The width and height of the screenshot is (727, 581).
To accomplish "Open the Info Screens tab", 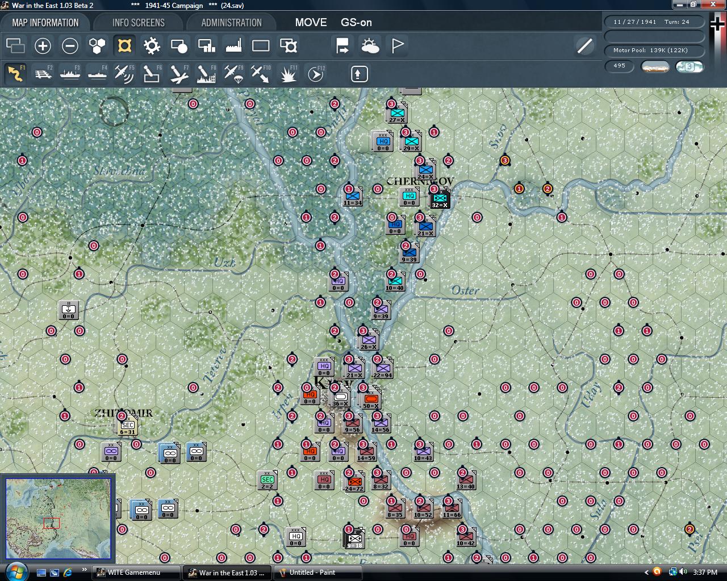I will tap(138, 23).
